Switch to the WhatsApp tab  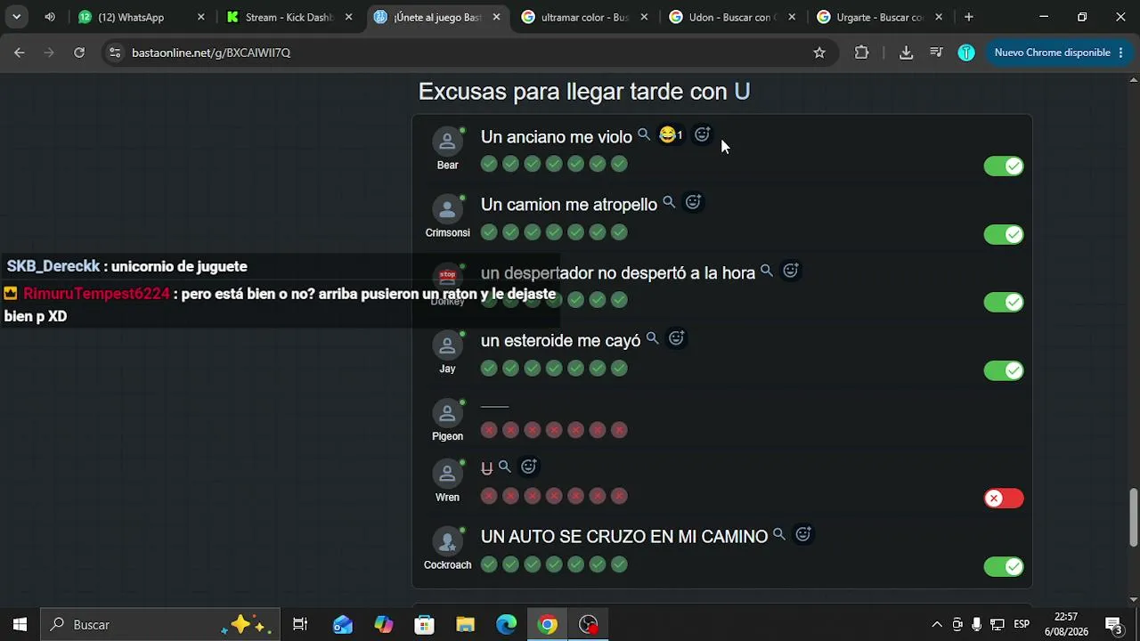142,17
